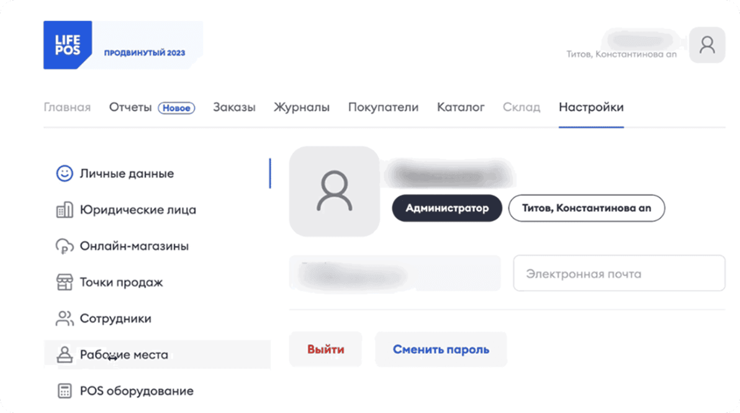Click the large profile picture placeholder
The height and width of the screenshot is (413, 740).
(335, 191)
